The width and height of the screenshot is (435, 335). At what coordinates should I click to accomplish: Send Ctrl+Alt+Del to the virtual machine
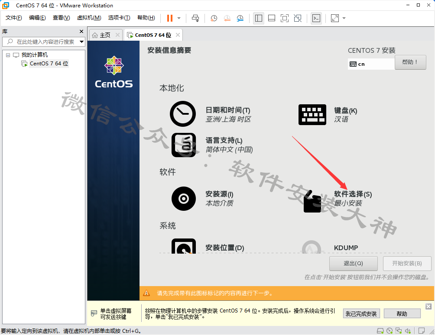[195, 18]
